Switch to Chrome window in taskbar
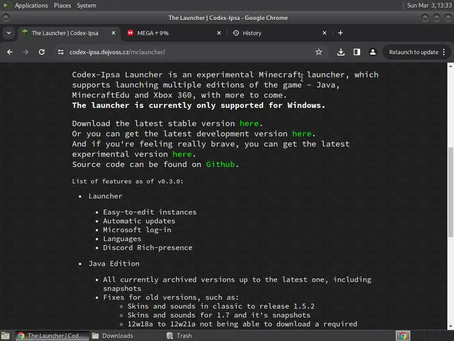The height and width of the screenshot is (341, 454). click(x=51, y=336)
